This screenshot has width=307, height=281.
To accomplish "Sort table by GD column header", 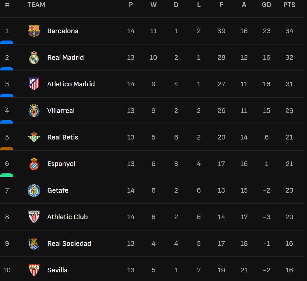I will [x=267, y=5].
